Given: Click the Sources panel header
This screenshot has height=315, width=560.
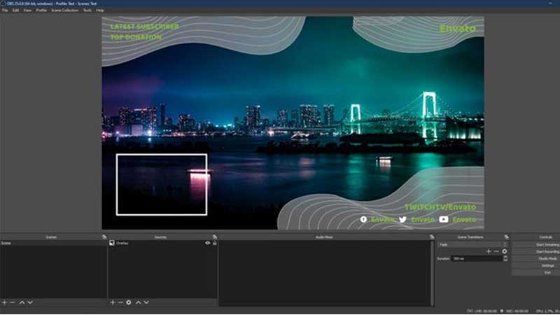Looking at the screenshot, I should [160, 237].
